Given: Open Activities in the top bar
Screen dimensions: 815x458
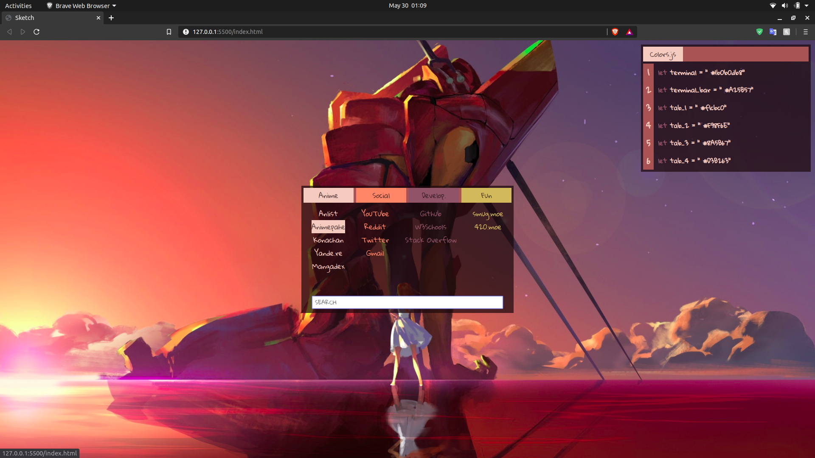Looking at the screenshot, I should coord(18,6).
